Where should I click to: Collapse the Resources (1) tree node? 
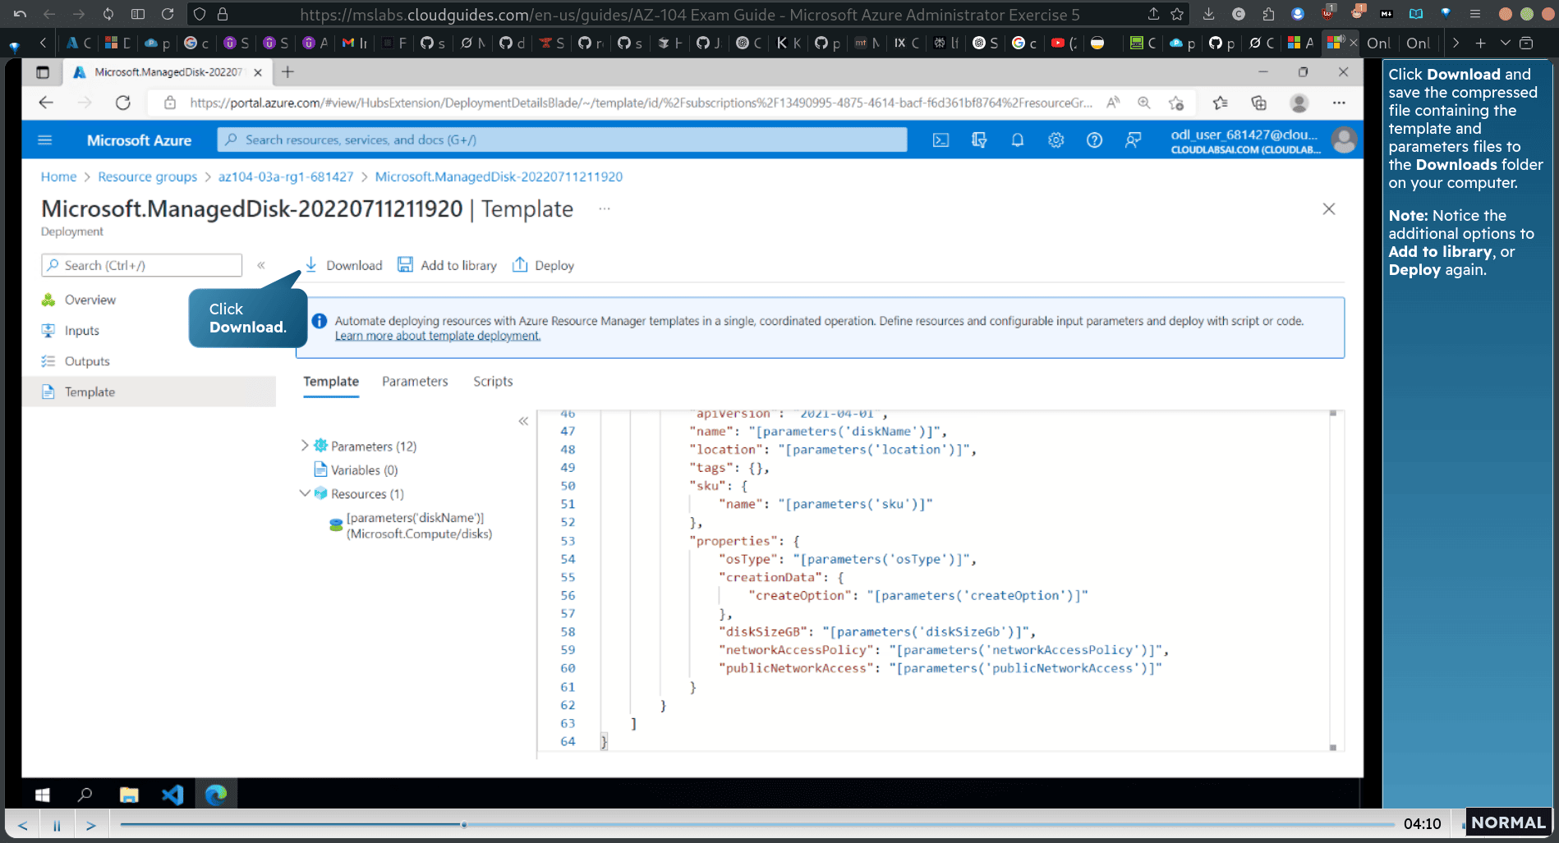pos(305,493)
